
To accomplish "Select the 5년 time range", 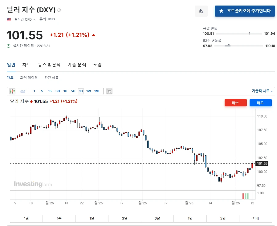I will (223, 218).
